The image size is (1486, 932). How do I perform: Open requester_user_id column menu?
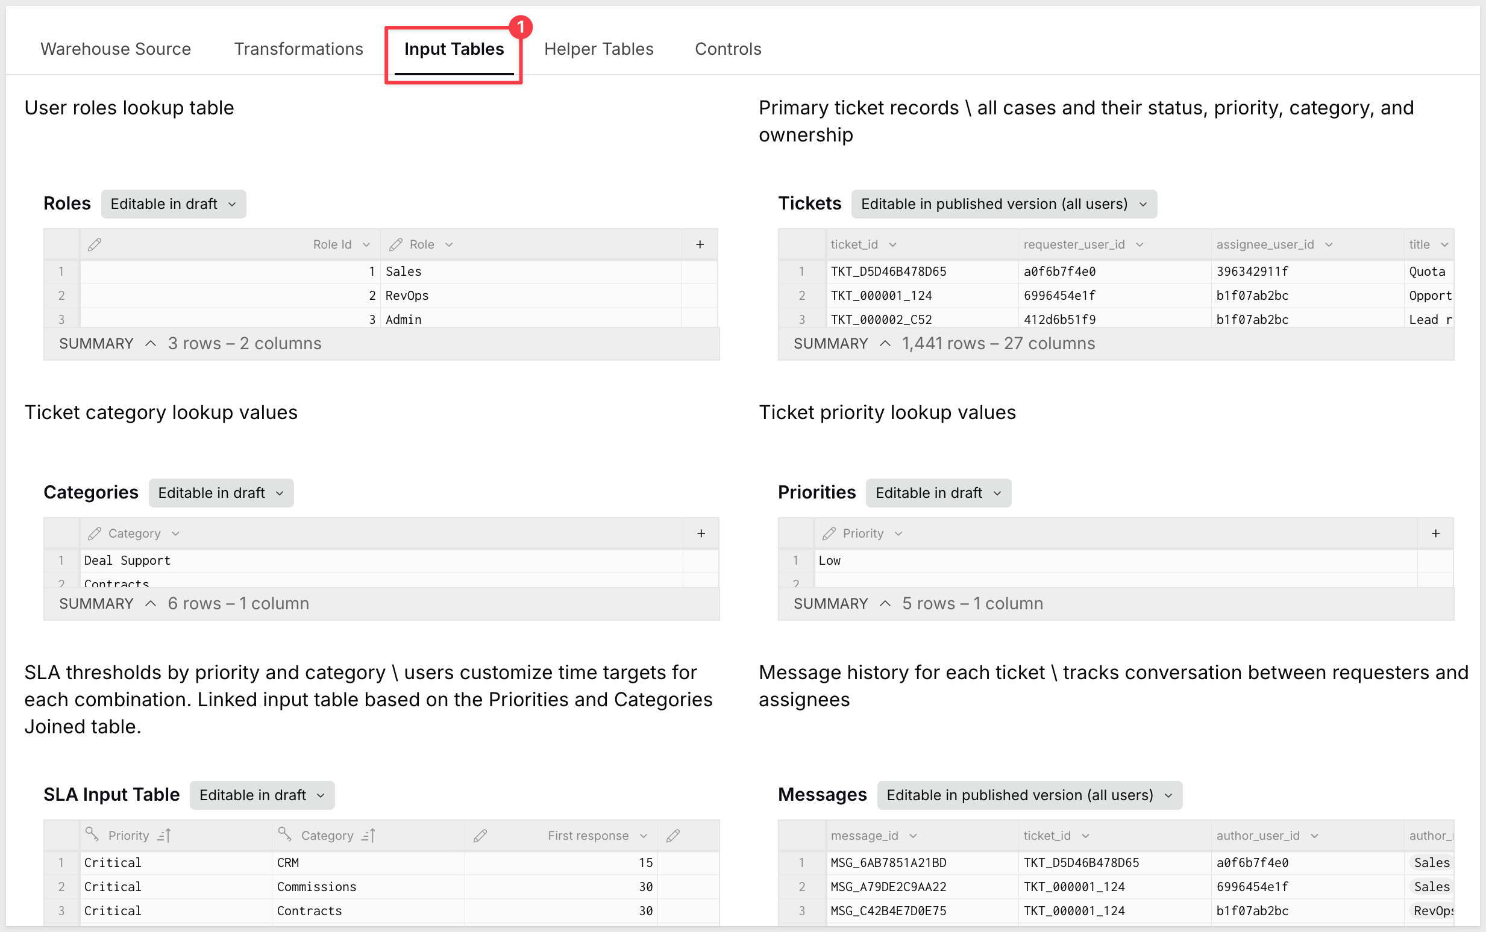click(x=1140, y=244)
